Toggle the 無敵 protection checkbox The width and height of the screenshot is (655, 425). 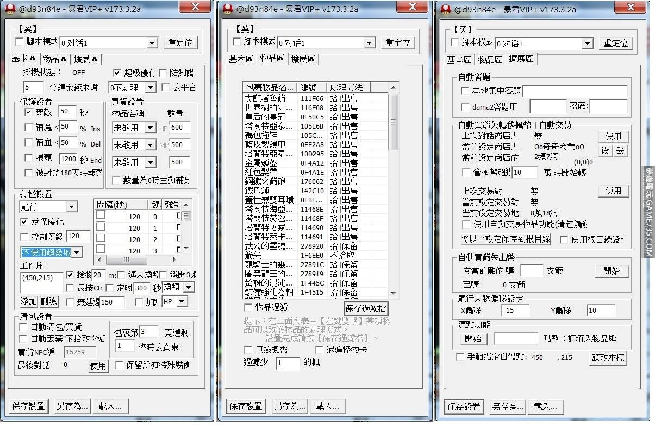[29, 112]
